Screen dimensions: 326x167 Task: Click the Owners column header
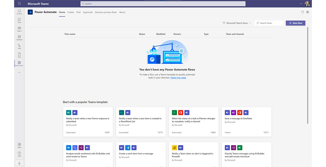pos(177,34)
